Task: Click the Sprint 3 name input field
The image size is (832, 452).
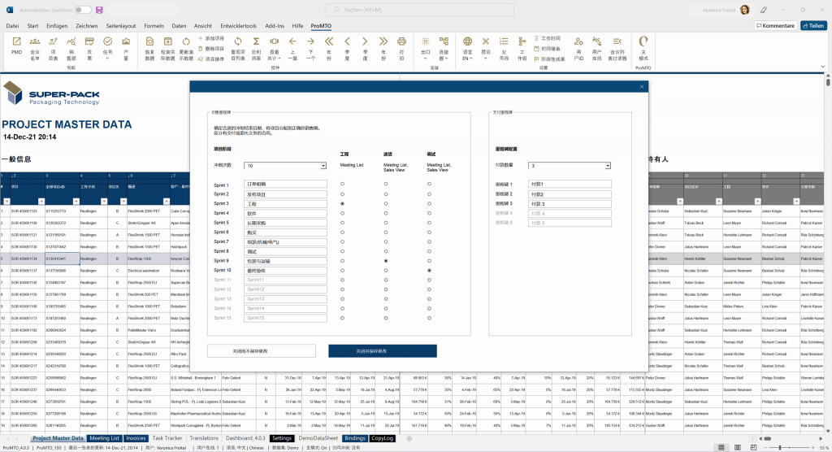Action: pos(284,203)
